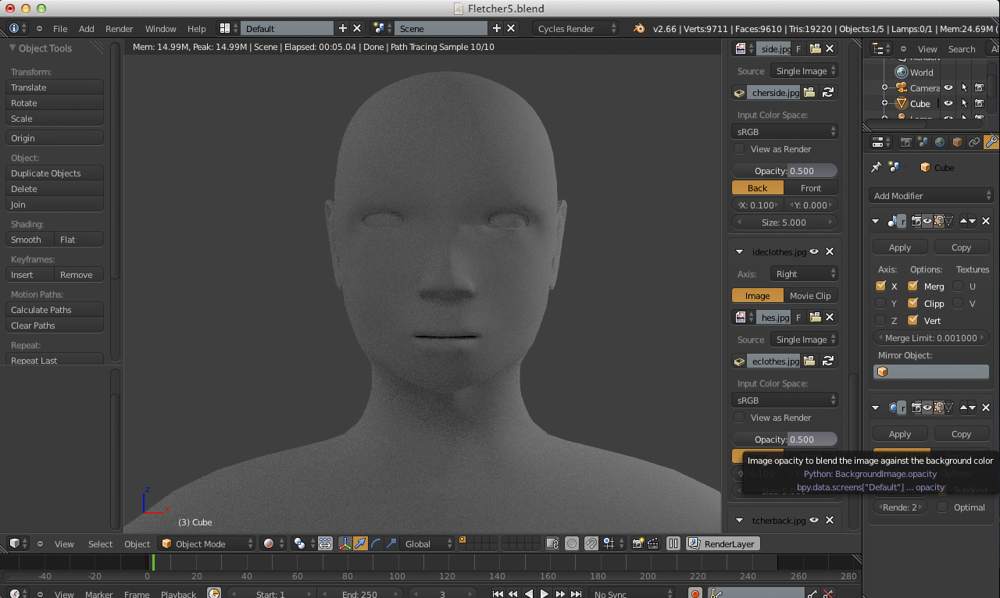Screen dimensions: 1000x598
Task: Click the Merge Limit value field
Action: click(931, 337)
